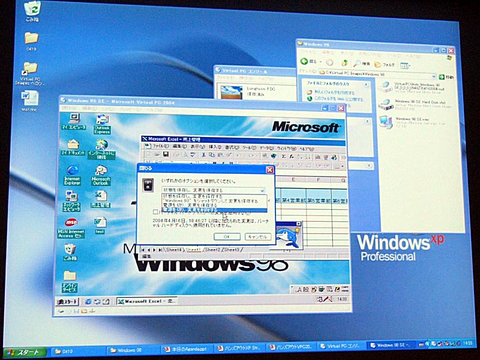The width and height of the screenshot is (480, 360).
Task: Click the AutoSum sigma icon in Excel
Action: 284,156
